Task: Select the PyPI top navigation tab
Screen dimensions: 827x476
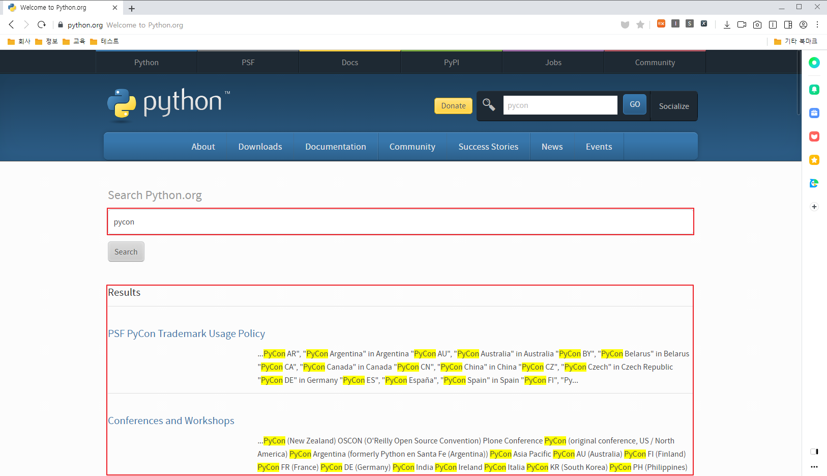Action: tap(452, 62)
